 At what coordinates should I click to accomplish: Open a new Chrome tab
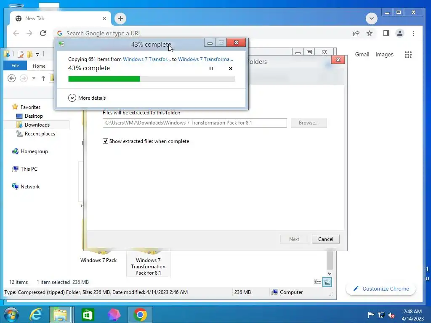(120, 19)
